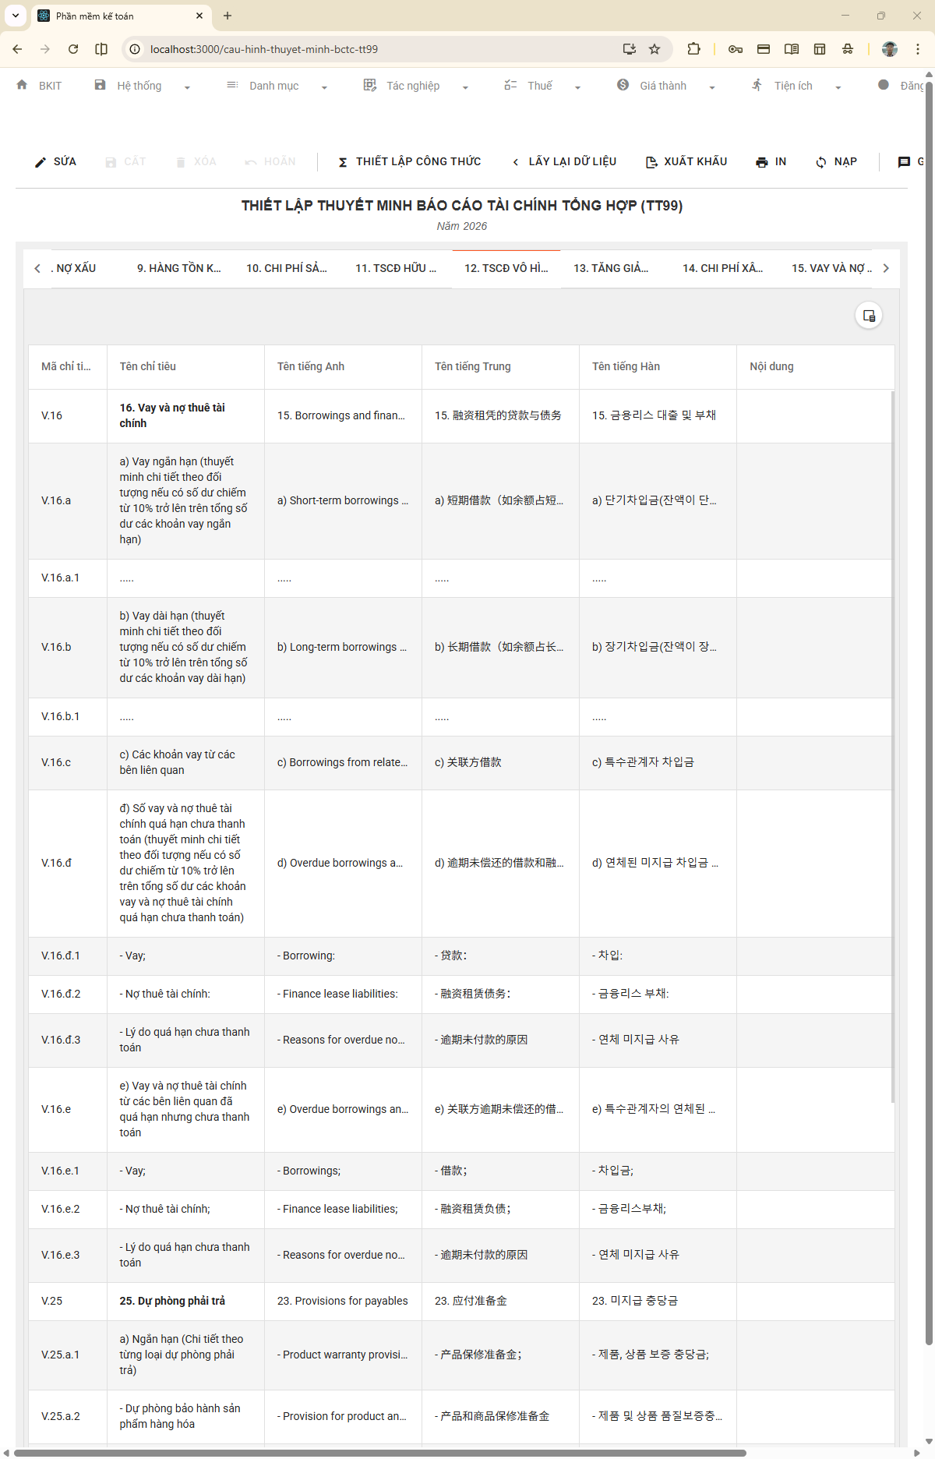935x1459 pixels.
Task: Switch to tab 12. TSCĐ VÔ HÌ...
Action: [506, 268]
